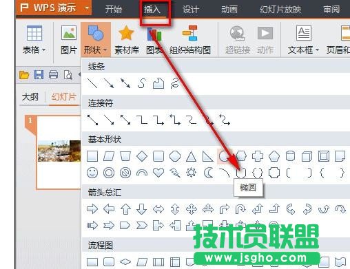Insert the donut ring shape
Viewport: 350px width, 269px height.
point(109,173)
